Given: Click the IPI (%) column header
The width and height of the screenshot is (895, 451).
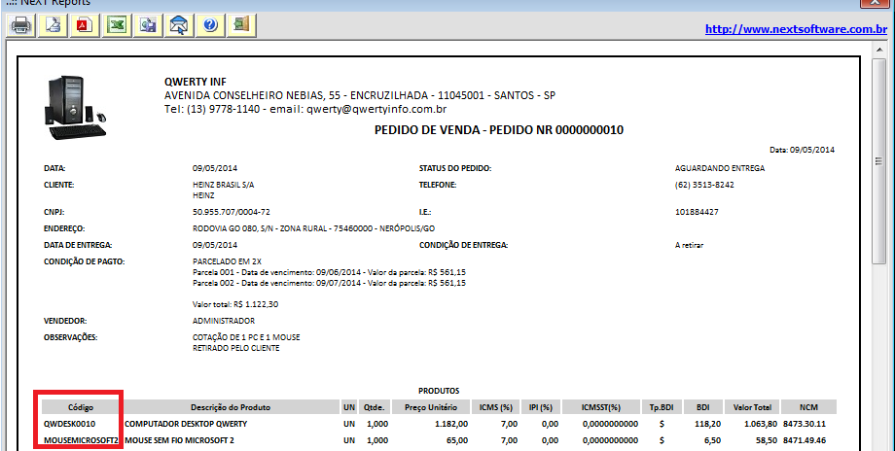Looking at the screenshot, I should 541,407.
